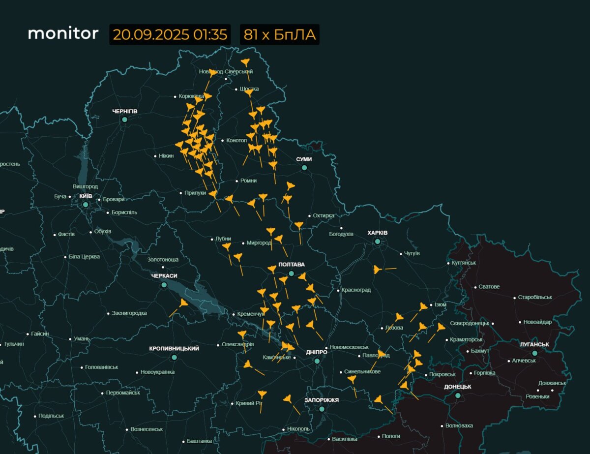Select the drone icon south of Харків
590x454 pixels.
point(377,270)
